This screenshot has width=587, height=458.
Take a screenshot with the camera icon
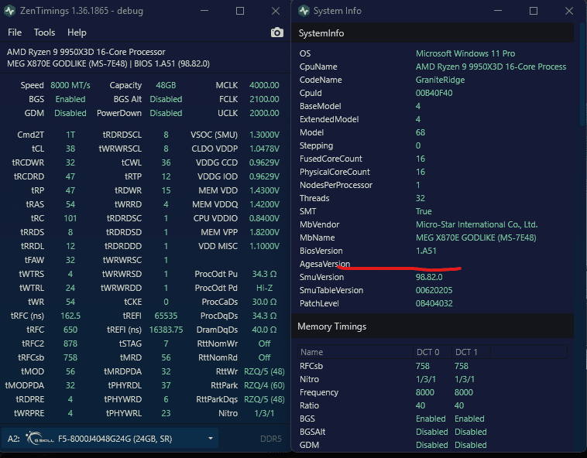276,32
